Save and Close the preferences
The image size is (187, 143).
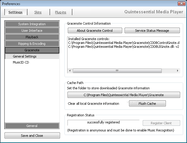click(32, 136)
